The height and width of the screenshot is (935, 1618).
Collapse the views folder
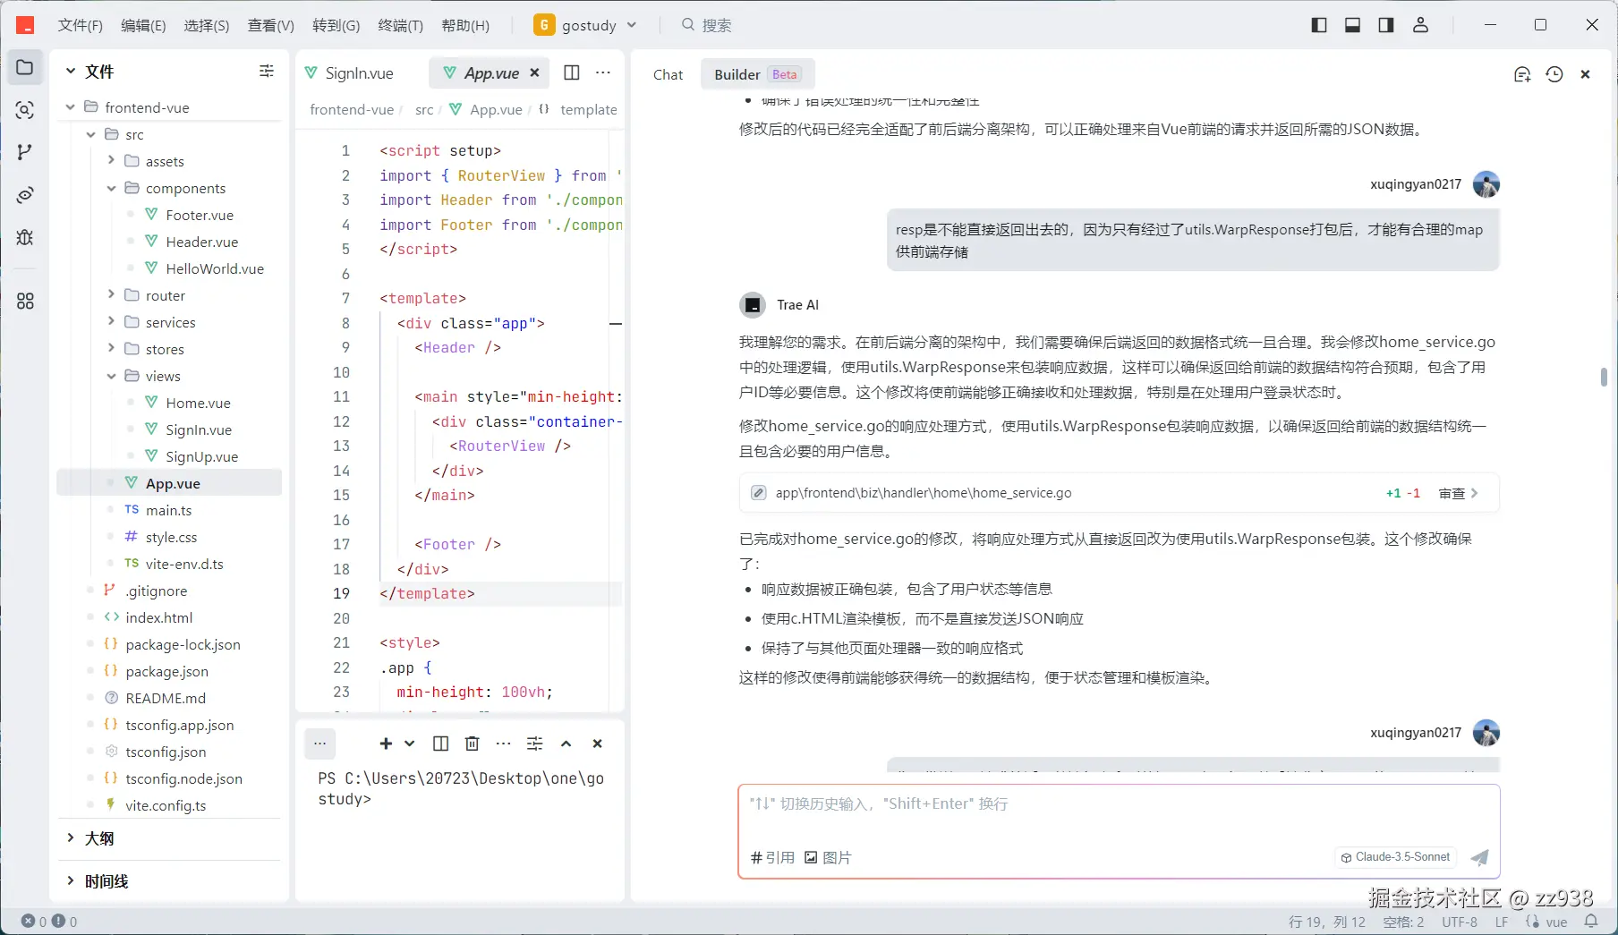point(111,376)
